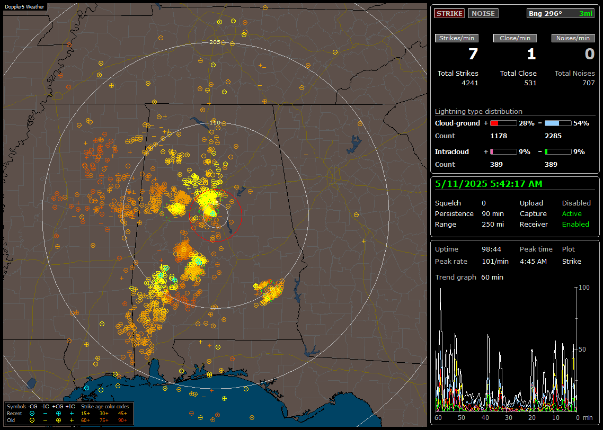This screenshot has width=603, height=430.
Task: Select the Noises/min button
Action: [x=573, y=38]
